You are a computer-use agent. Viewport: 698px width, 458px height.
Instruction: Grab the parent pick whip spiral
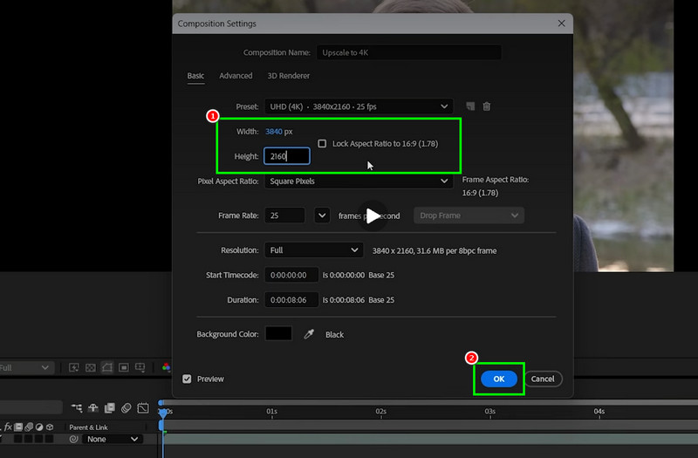[x=73, y=439]
